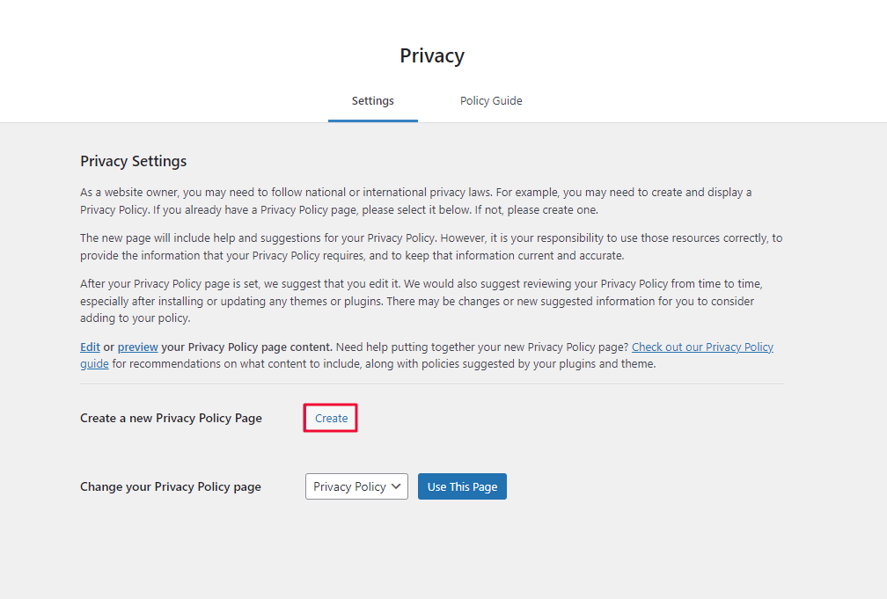This screenshot has width=887, height=599.
Task: Expand the page selector chevron arrow
Action: (x=396, y=486)
